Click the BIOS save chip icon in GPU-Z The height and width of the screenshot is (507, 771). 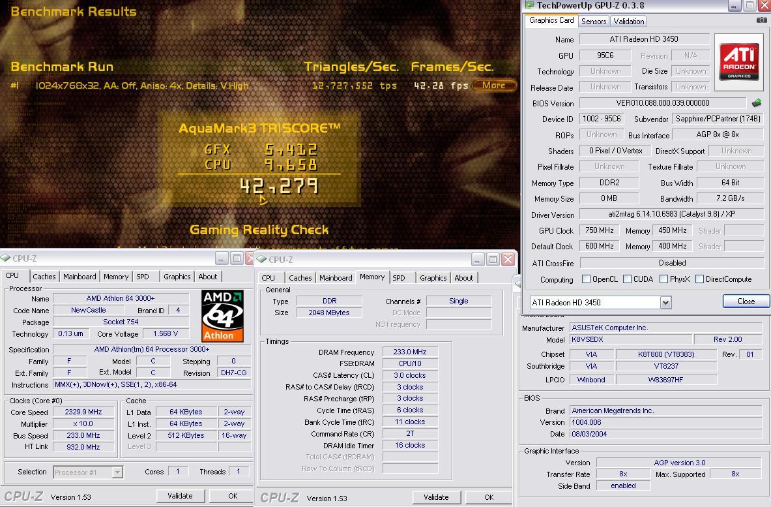tap(756, 103)
